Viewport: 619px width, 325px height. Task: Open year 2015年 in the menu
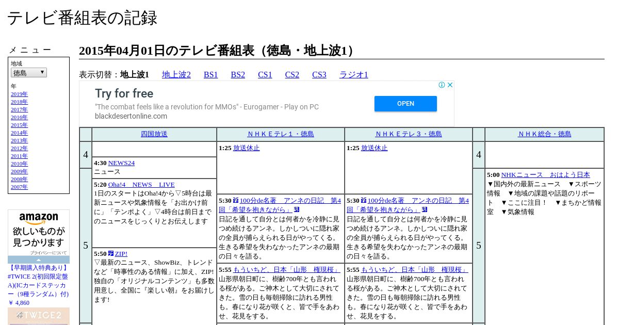tap(19, 125)
